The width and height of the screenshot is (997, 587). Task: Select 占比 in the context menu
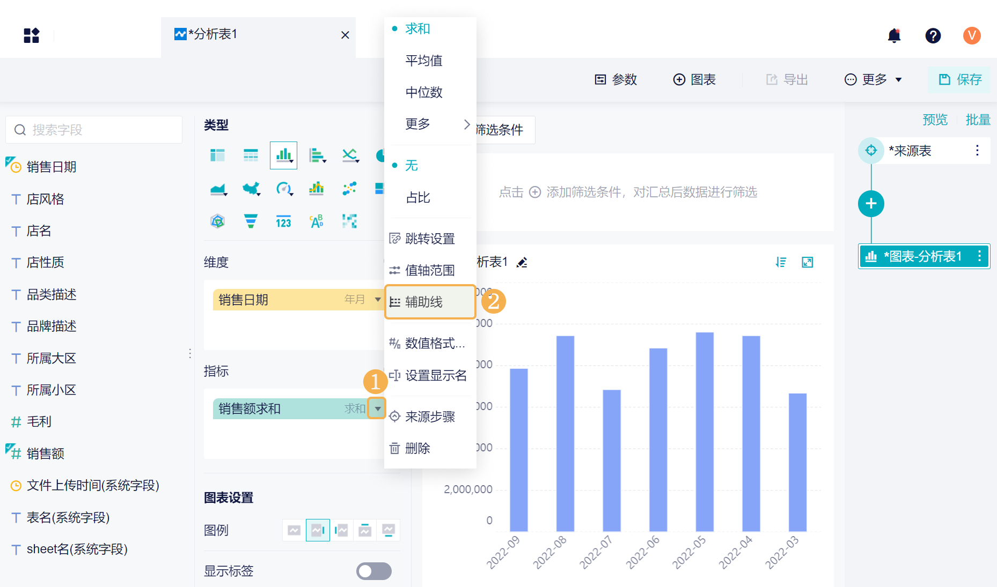click(x=430, y=197)
